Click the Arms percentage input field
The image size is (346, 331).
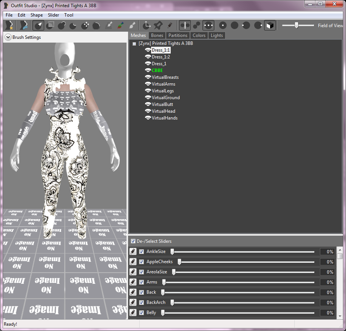[328, 282]
